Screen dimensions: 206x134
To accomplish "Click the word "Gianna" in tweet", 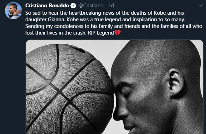I will pos(56,20).
